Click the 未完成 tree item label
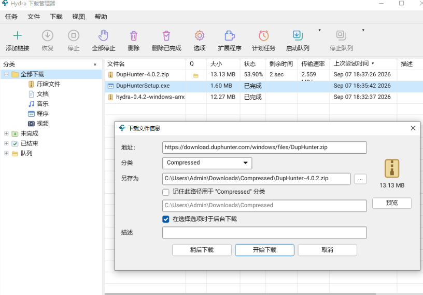Screen dimensions: 423x295 click(x=30, y=133)
